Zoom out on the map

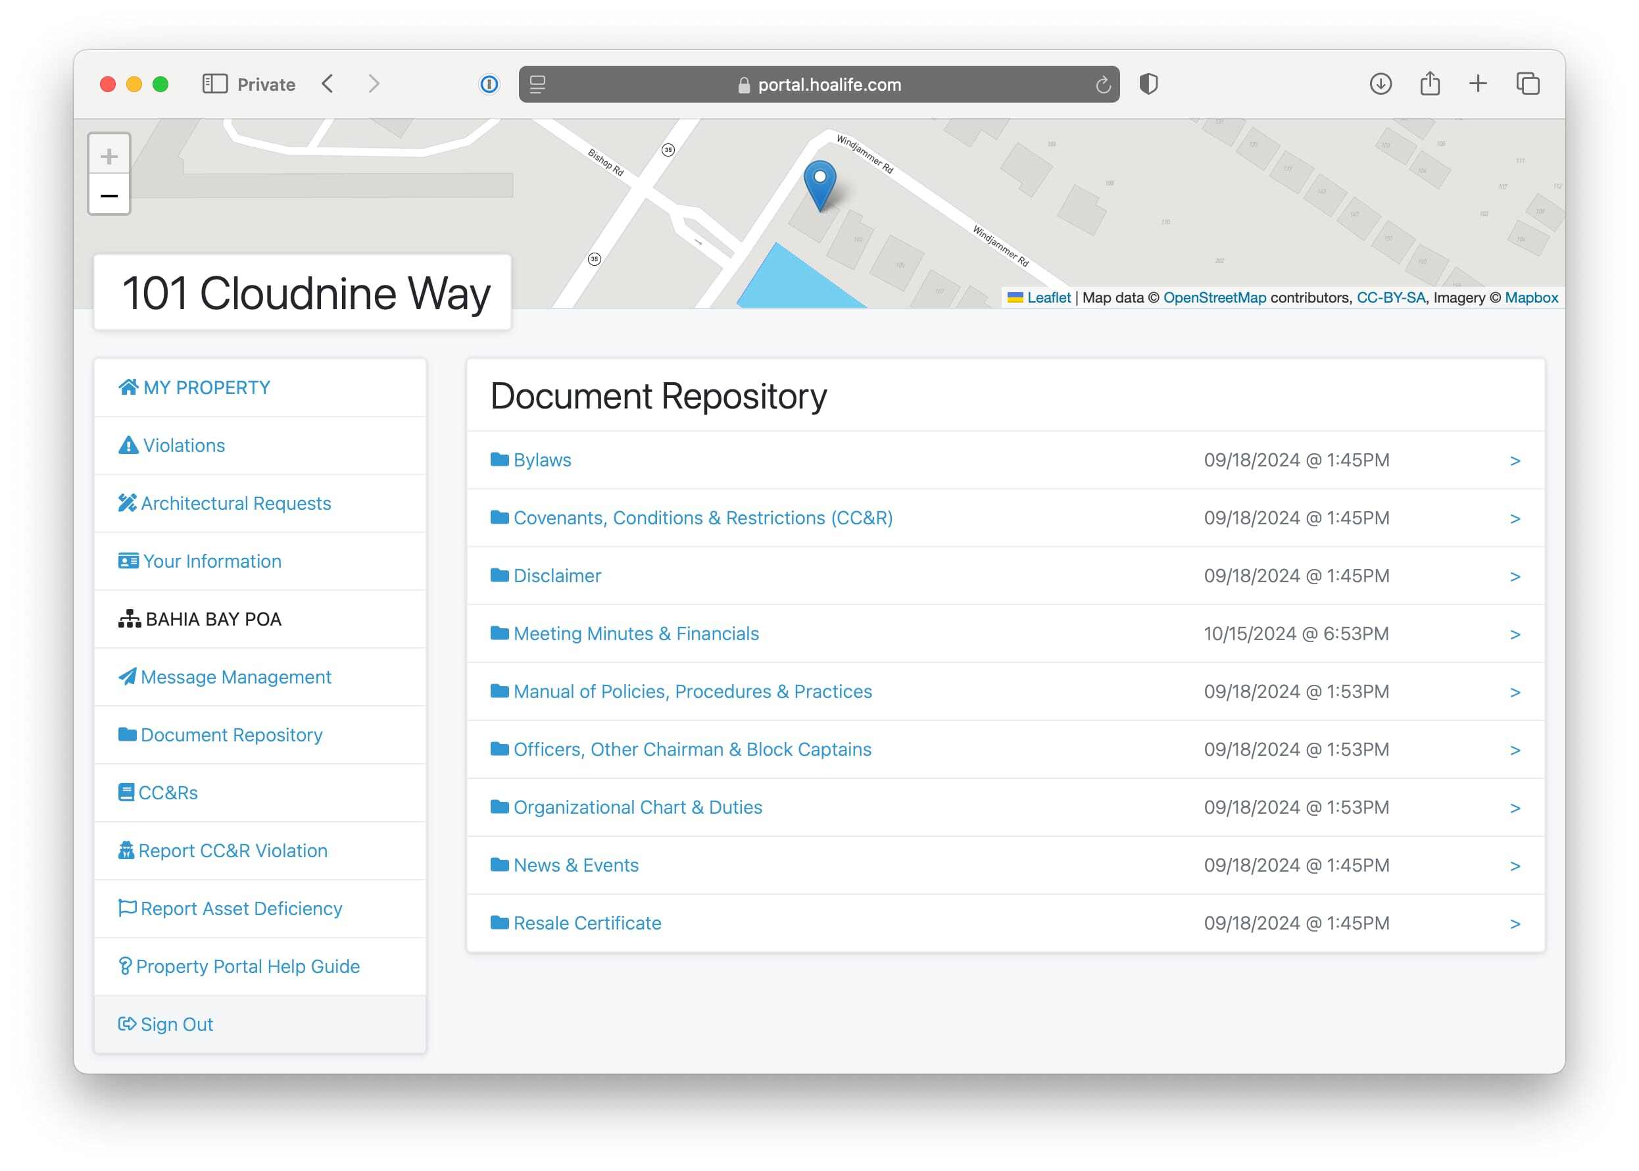click(109, 195)
